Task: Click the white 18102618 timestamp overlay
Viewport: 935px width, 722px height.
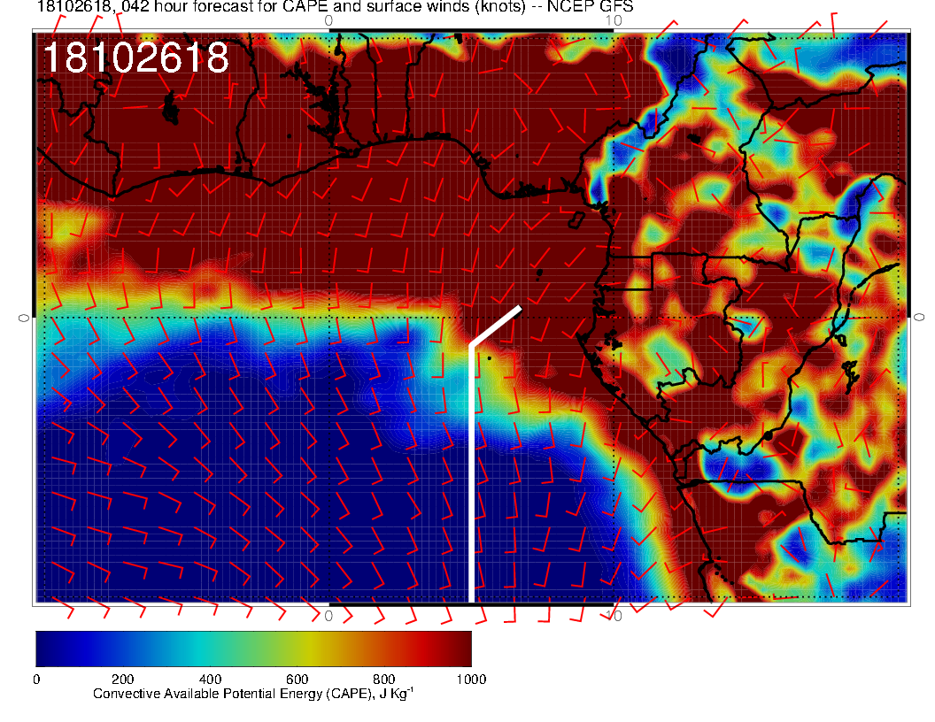Action: [135, 58]
